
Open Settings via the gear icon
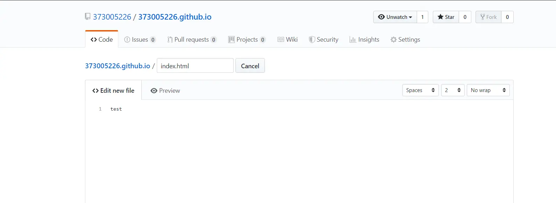pyautogui.click(x=394, y=40)
